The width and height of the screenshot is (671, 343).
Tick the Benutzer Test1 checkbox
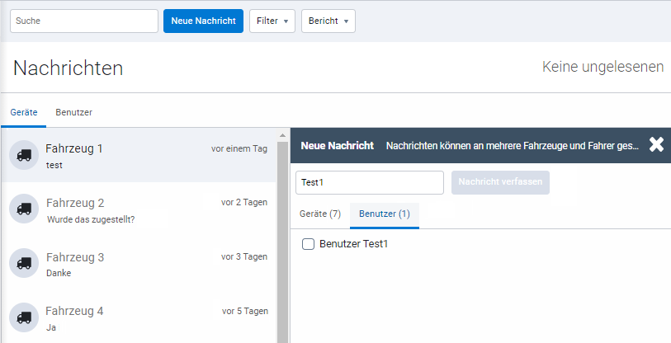(x=309, y=244)
